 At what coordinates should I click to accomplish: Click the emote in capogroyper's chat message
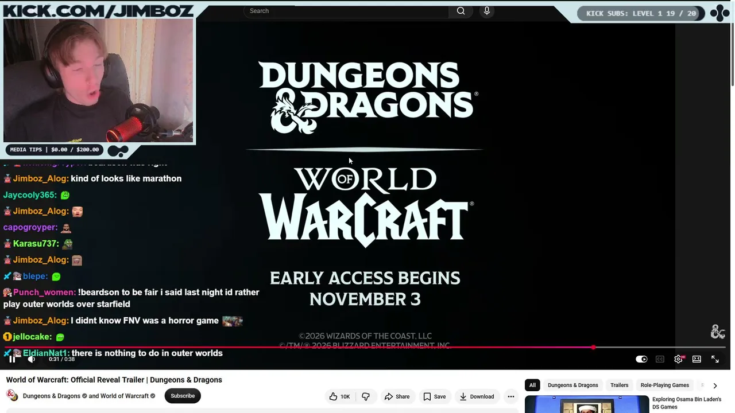click(x=66, y=227)
